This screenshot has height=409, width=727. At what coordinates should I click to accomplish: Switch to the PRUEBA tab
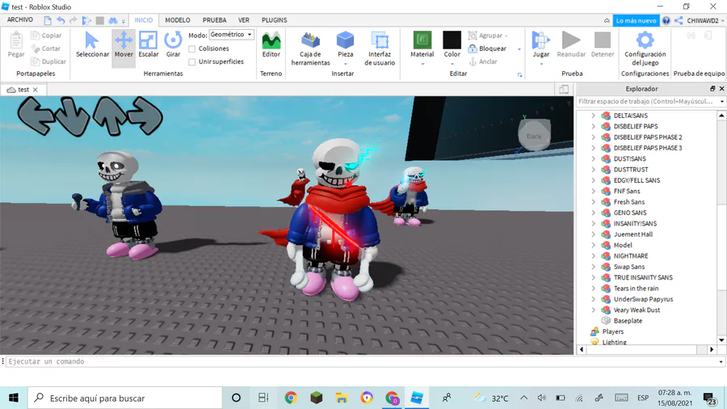tap(214, 20)
